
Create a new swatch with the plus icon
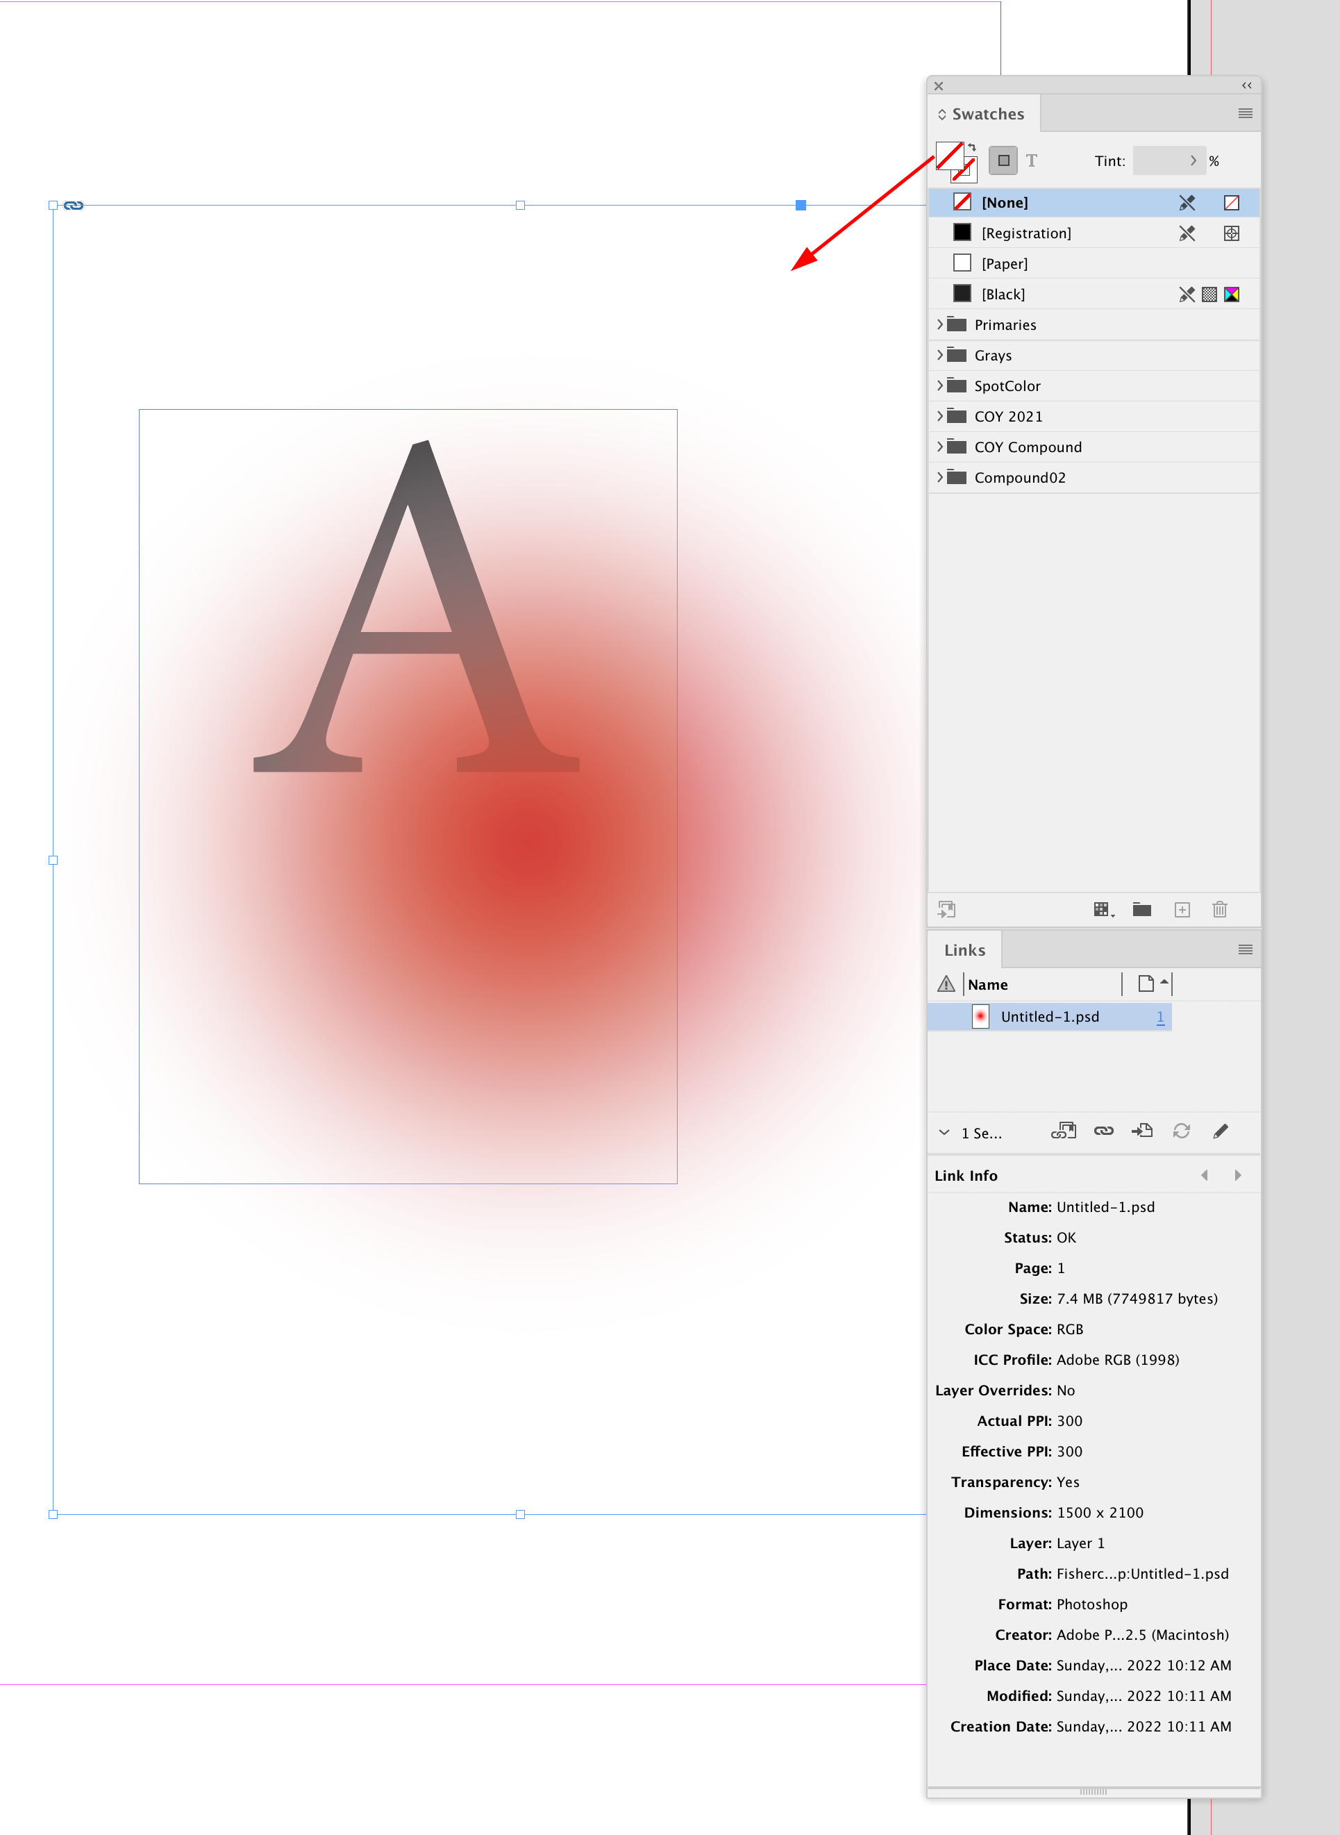[1182, 909]
